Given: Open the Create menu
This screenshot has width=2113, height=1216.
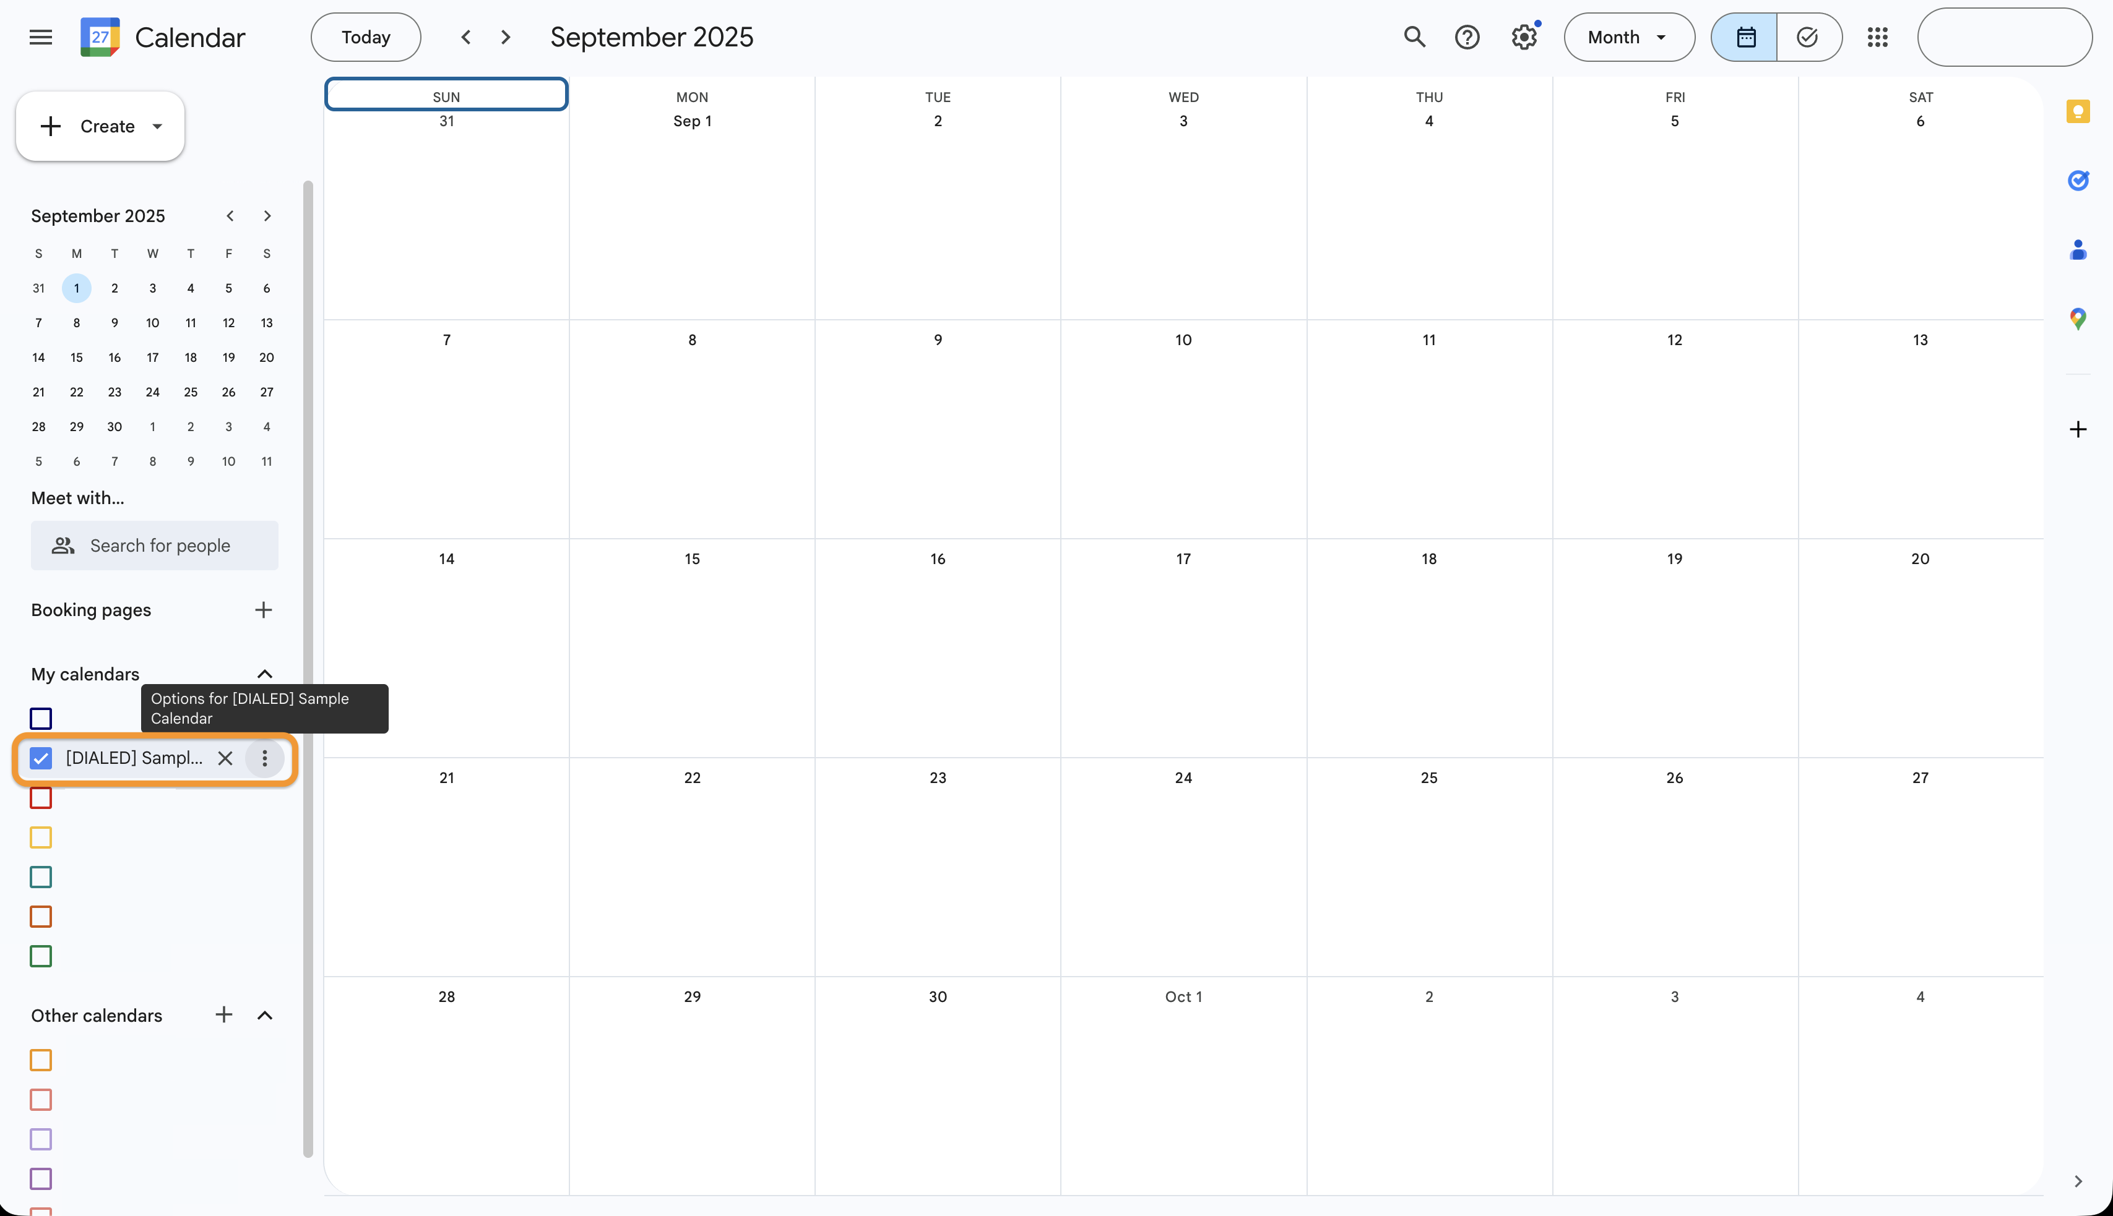Looking at the screenshot, I should pos(100,126).
